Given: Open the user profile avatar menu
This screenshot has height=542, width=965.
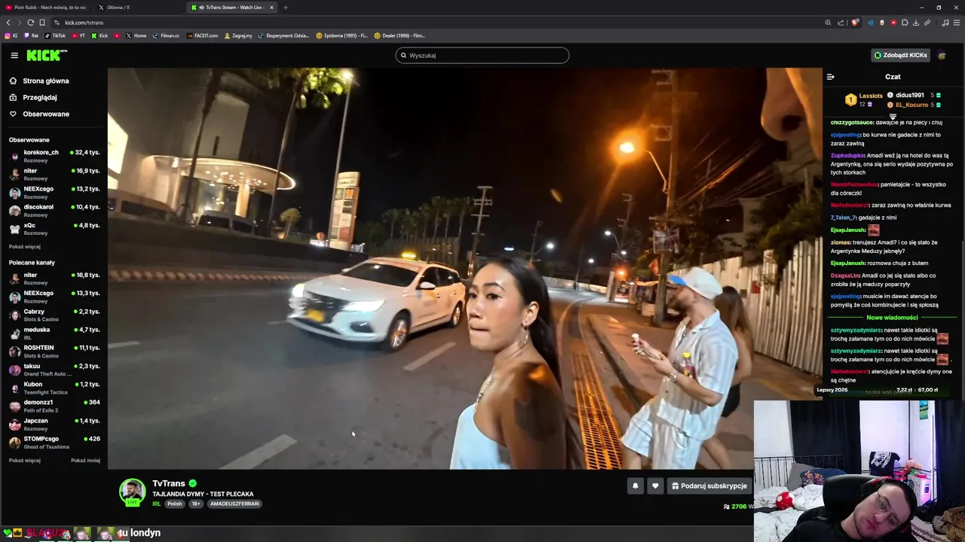Looking at the screenshot, I should [942, 55].
